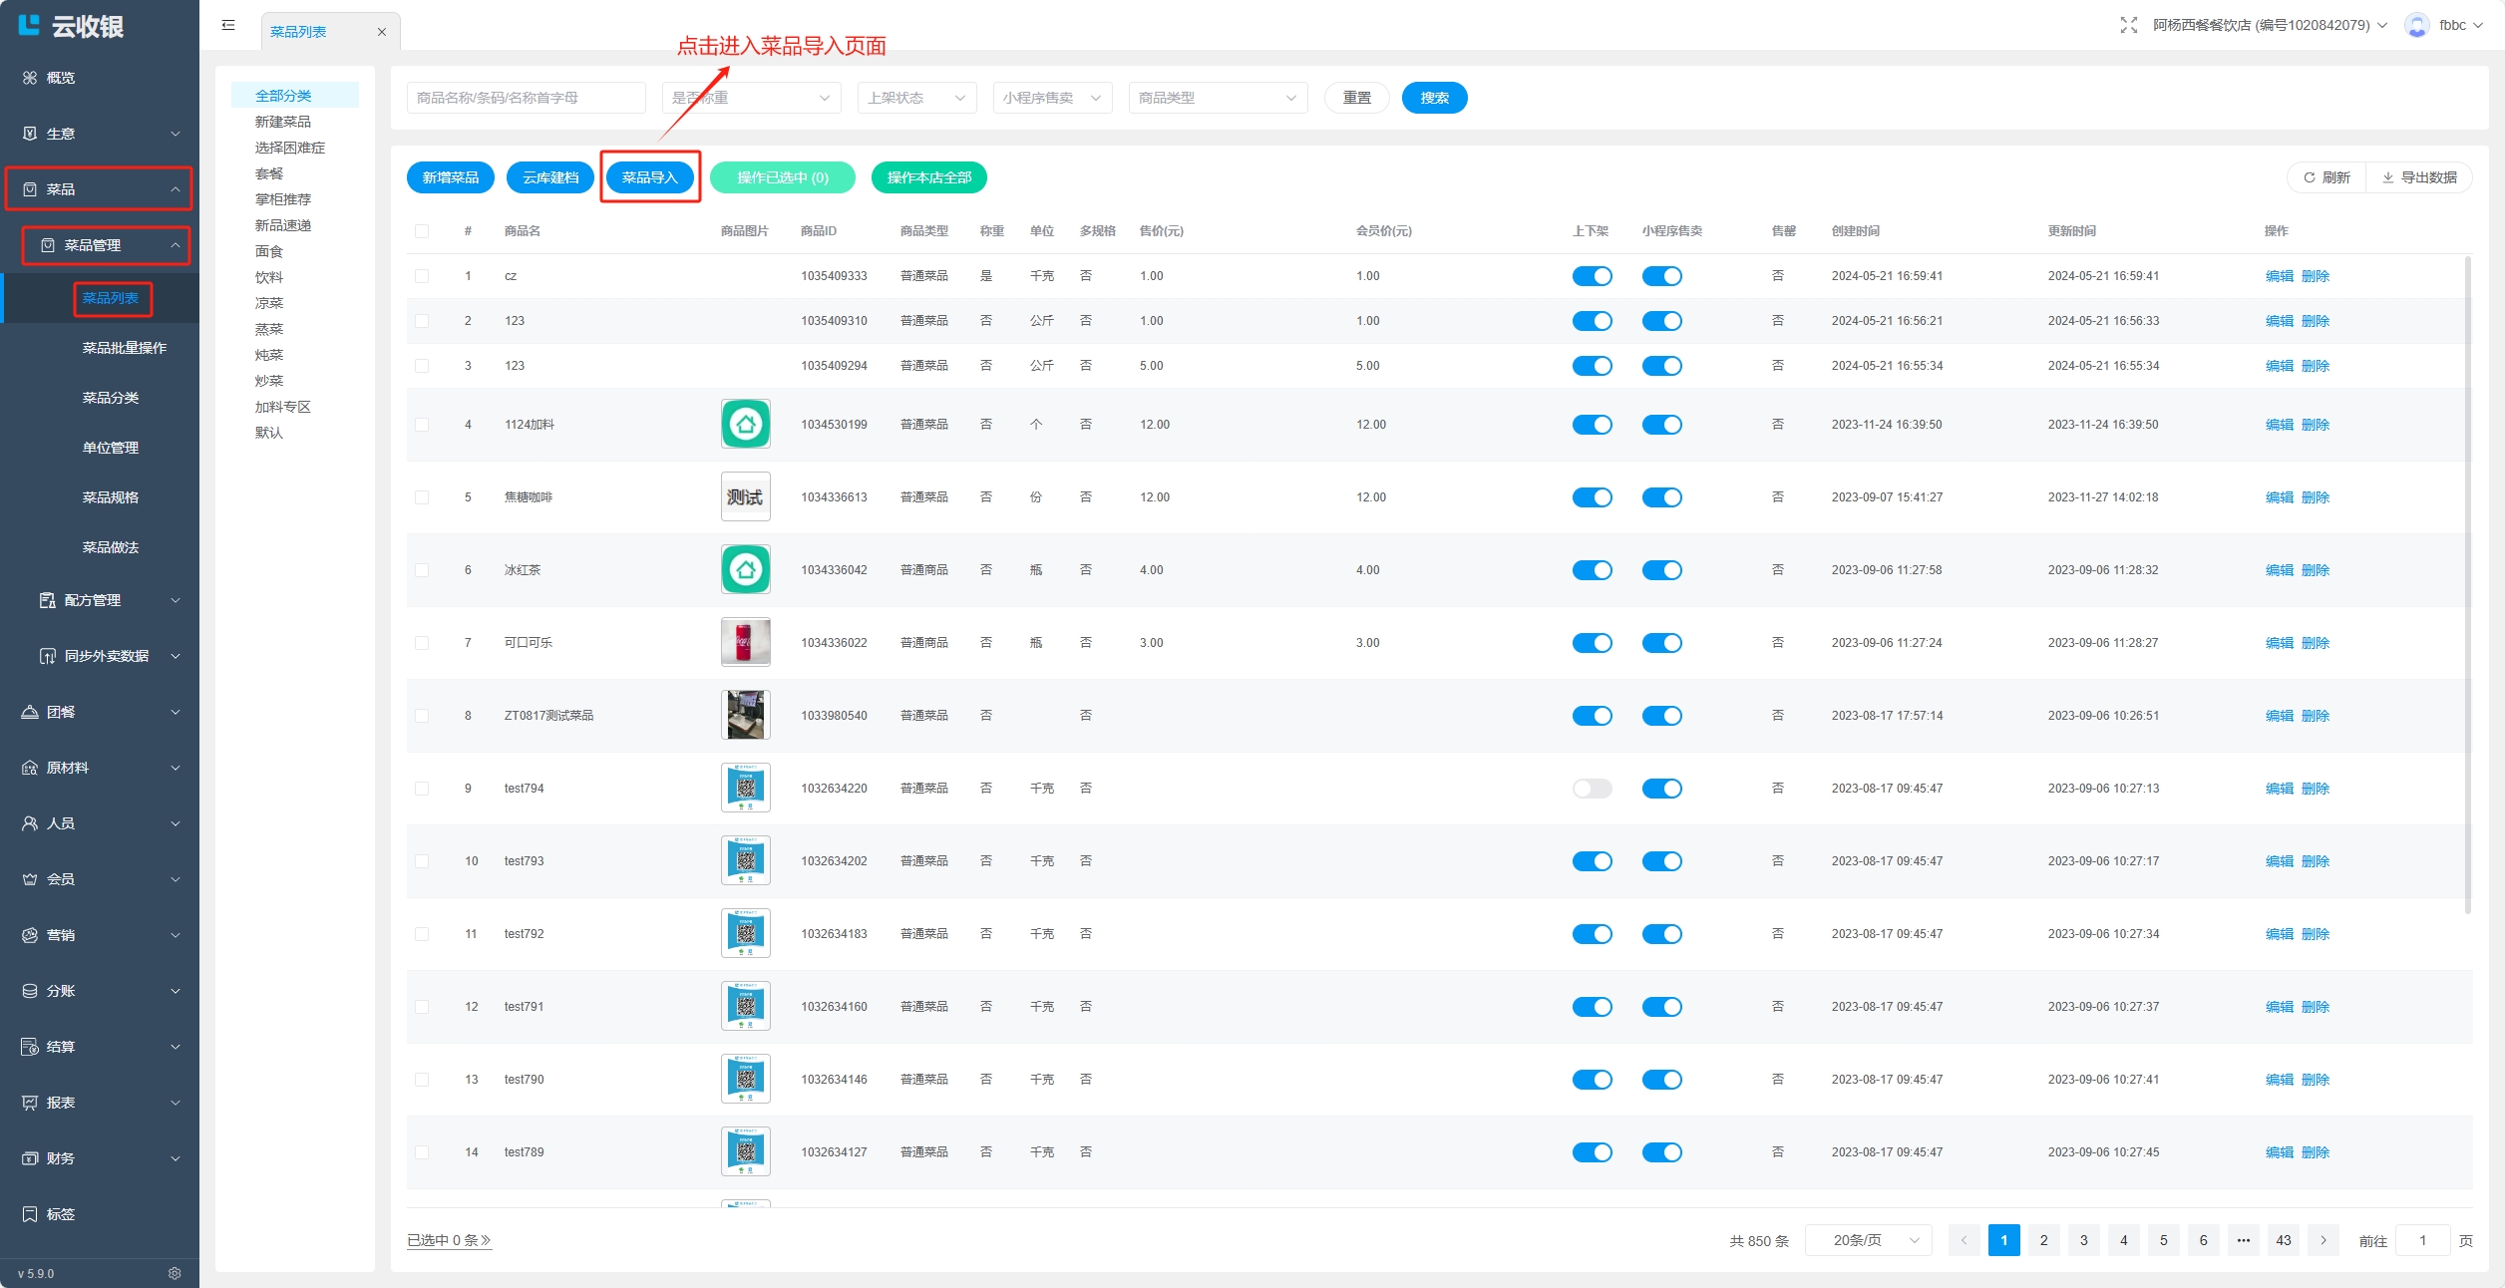Viewport: 2505px width, 1288px height.
Task: Click the 菜品导入 button
Action: (x=649, y=177)
